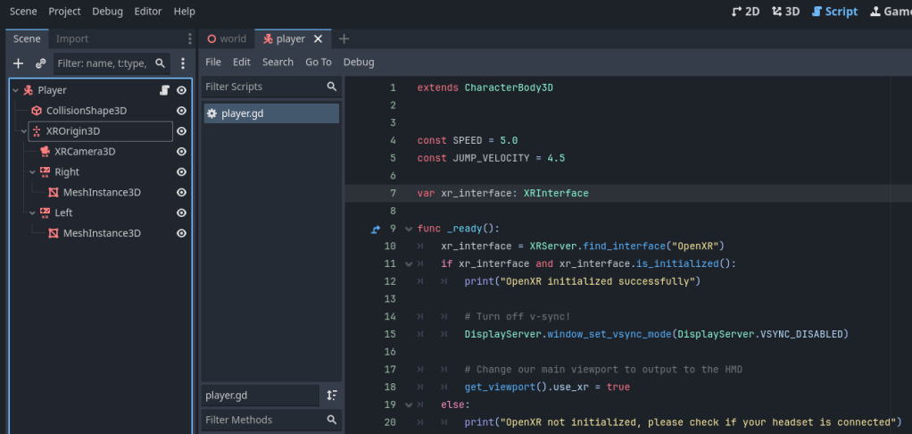Open the script attached to Player node
The image size is (912, 434).
(164, 90)
